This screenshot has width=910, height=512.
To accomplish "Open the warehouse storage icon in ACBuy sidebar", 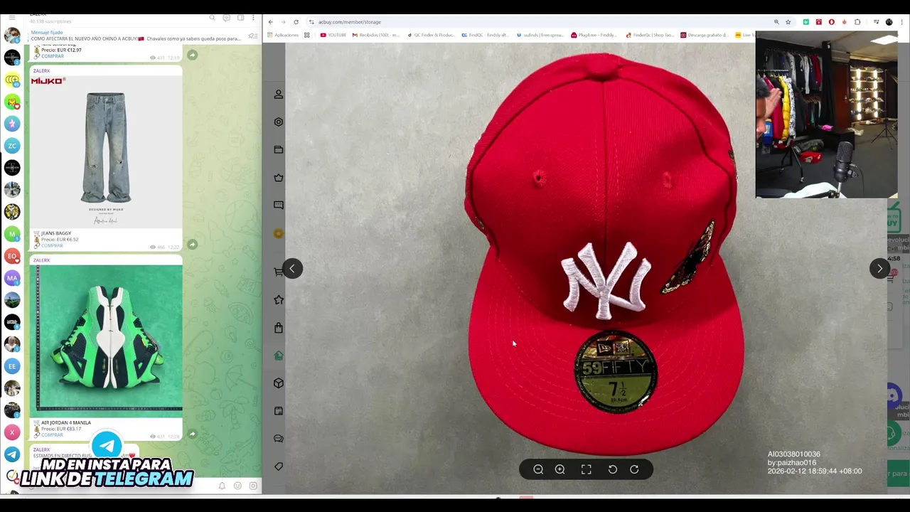I will point(279,356).
